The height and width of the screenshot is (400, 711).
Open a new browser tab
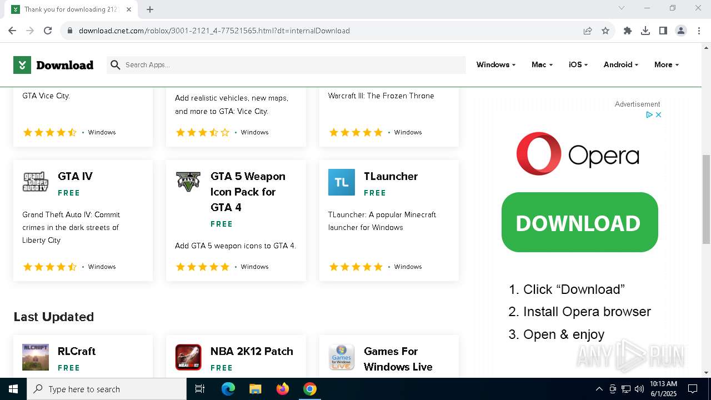[x=150, y=9]
